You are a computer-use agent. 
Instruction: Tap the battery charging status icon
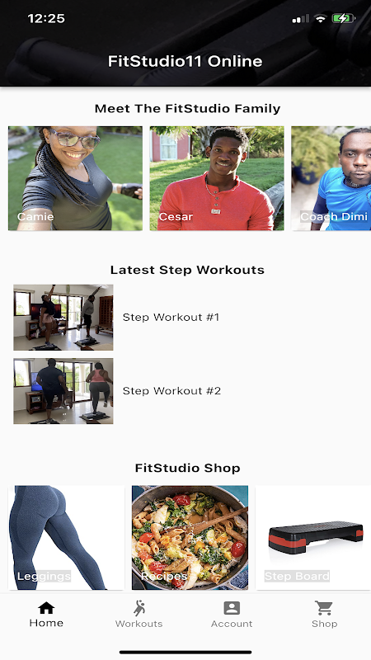pyautogui.click(x=344, y=18)
